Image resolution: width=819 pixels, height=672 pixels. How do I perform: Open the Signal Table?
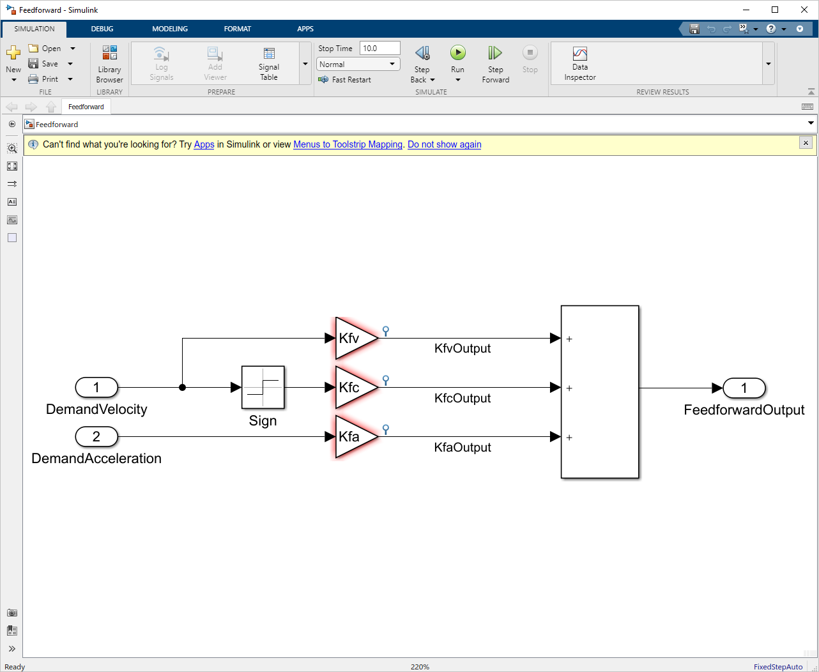pyautogui.click(x=268, y=63)
